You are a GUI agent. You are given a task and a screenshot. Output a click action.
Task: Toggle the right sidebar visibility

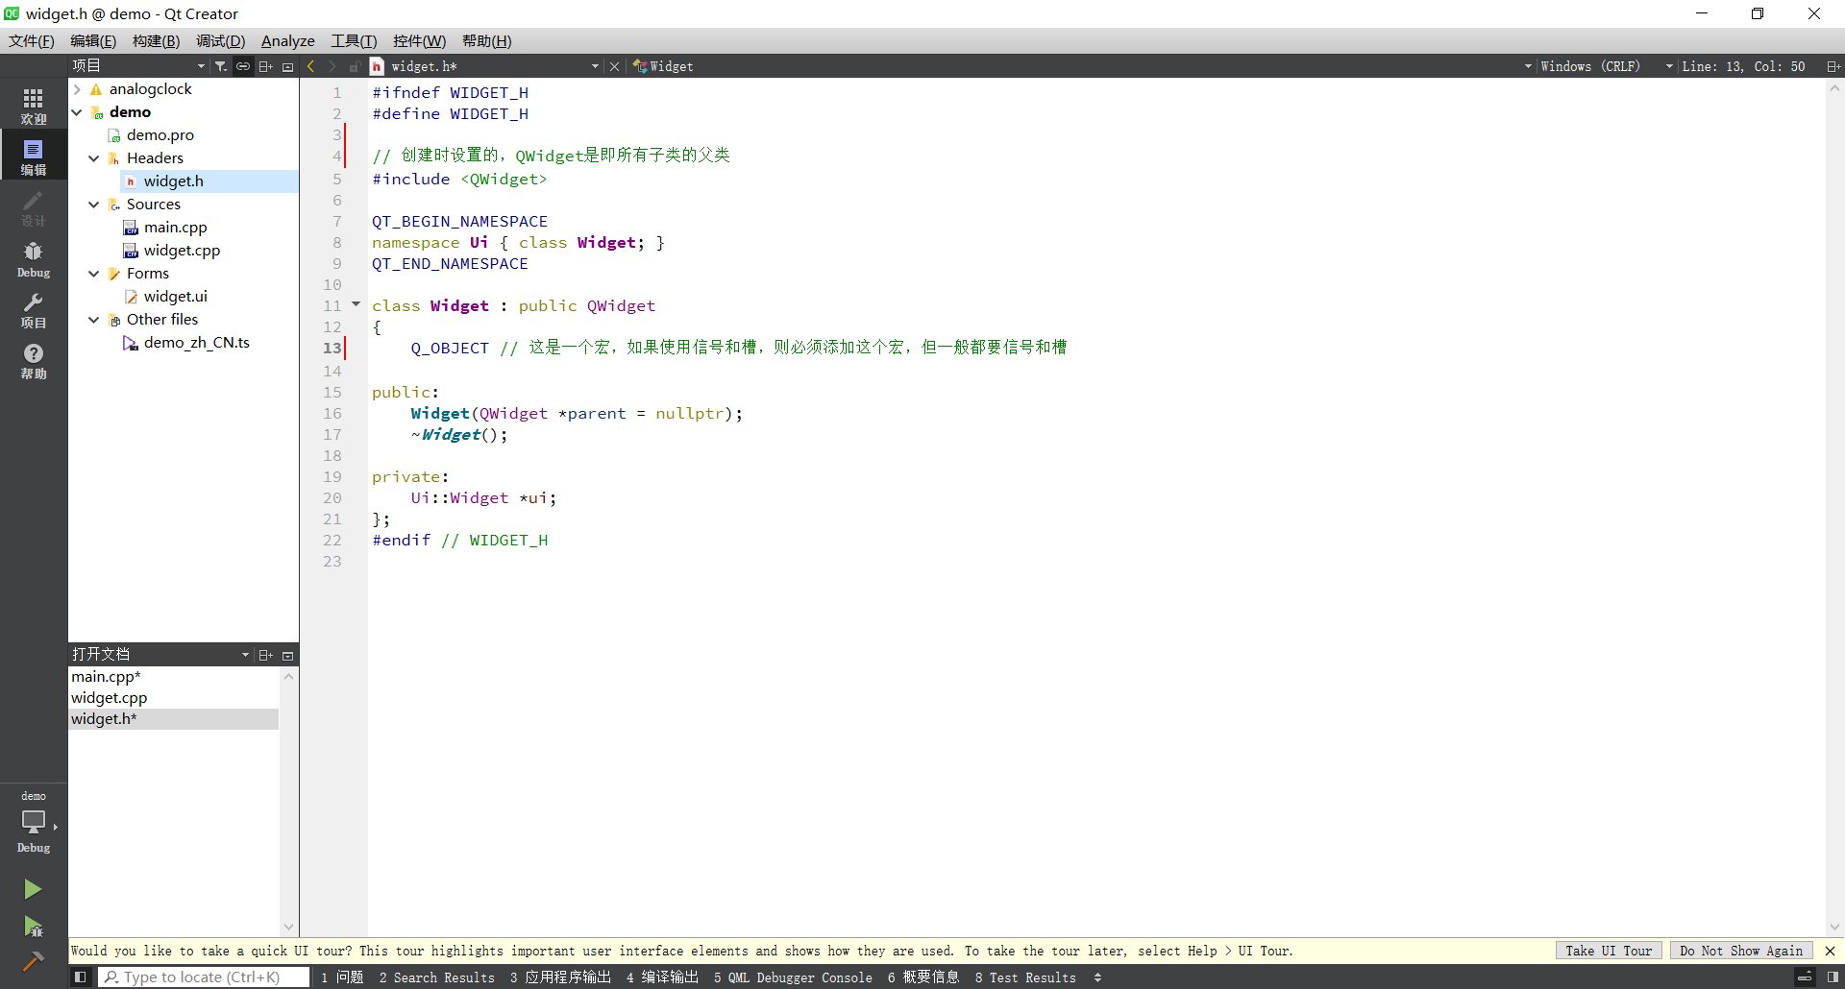[x=1833, y=977]
